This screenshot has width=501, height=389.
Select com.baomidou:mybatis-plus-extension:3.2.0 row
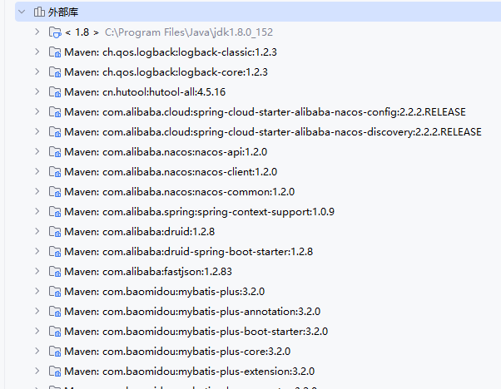189,372
